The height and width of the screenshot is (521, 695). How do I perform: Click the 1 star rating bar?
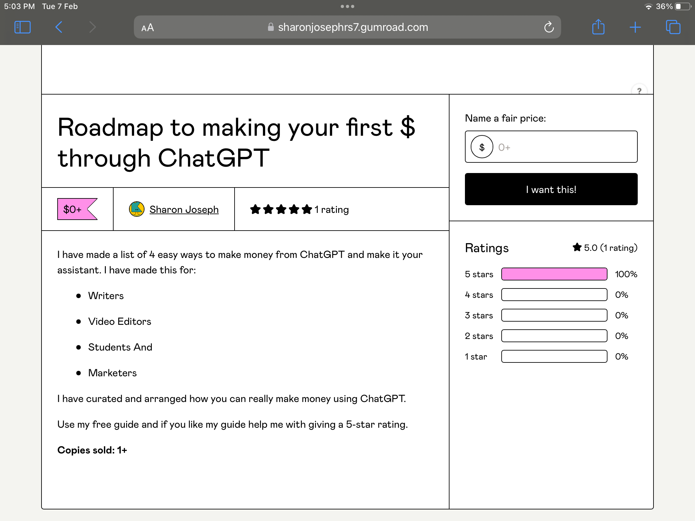pyautogui.click(x=554, y=356)
